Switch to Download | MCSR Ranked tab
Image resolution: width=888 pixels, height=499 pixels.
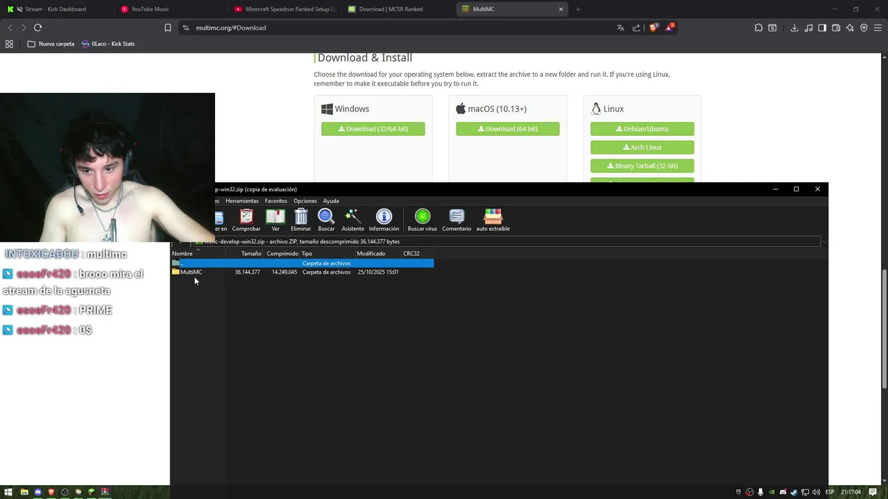(399, 9)
